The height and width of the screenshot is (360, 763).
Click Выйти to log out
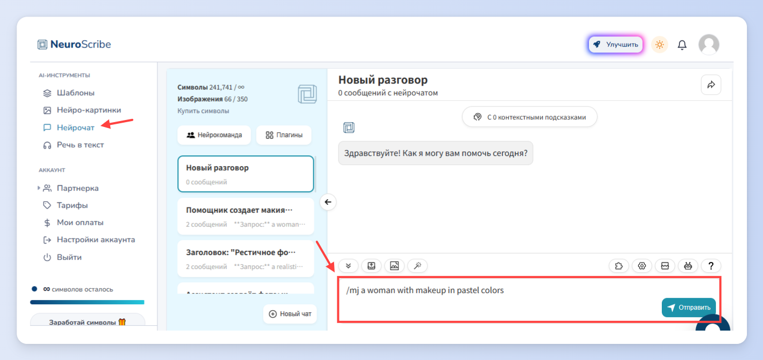pyautogui.click(x=69, y=257)
